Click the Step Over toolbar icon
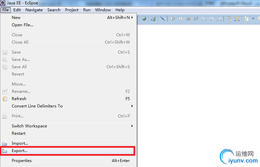Viewport: 260px width, 167px height. (x=211, y=19)
